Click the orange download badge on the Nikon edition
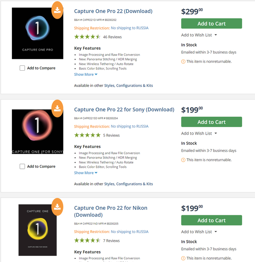 (57, 207)
